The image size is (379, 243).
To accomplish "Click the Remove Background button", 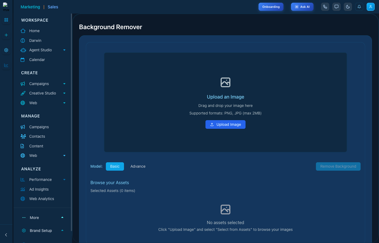I will [338, 166].
